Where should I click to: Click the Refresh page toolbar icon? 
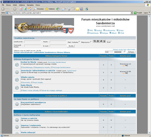(26, 9)
